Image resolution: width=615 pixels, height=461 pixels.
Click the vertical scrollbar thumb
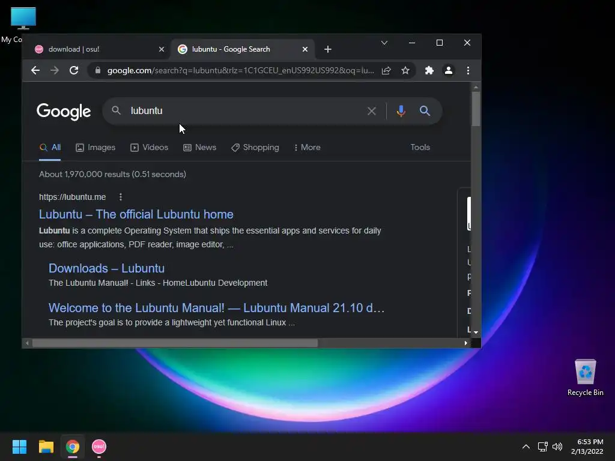476,109
